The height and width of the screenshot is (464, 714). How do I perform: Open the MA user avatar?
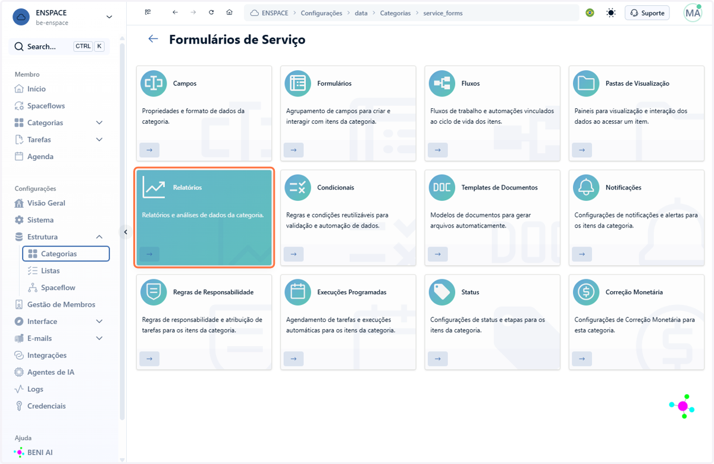(693, 13)
